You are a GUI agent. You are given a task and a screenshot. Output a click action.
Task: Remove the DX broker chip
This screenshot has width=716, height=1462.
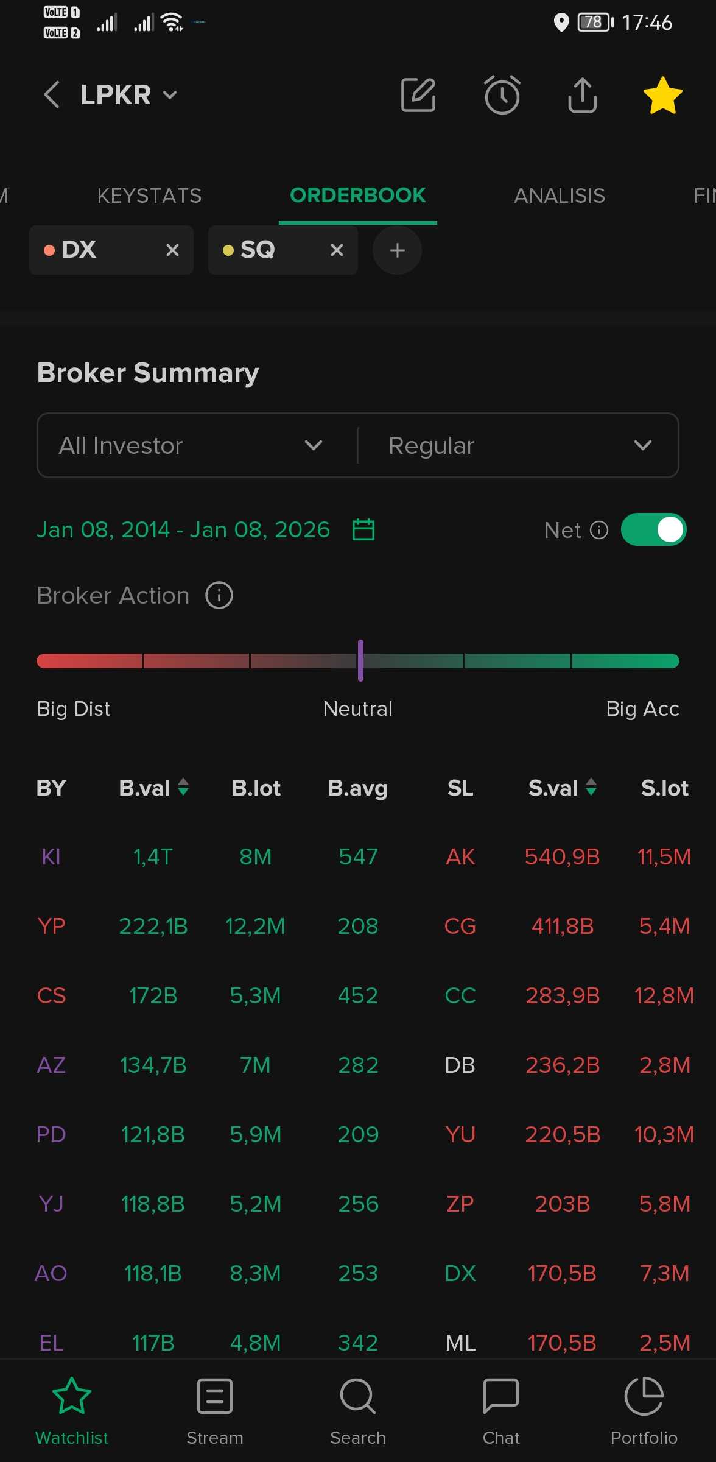tap(172, 250)
